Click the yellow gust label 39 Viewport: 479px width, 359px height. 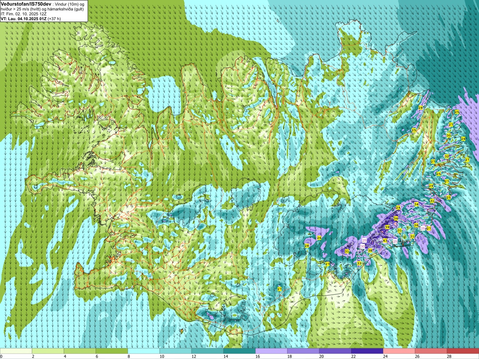[387, 227]
